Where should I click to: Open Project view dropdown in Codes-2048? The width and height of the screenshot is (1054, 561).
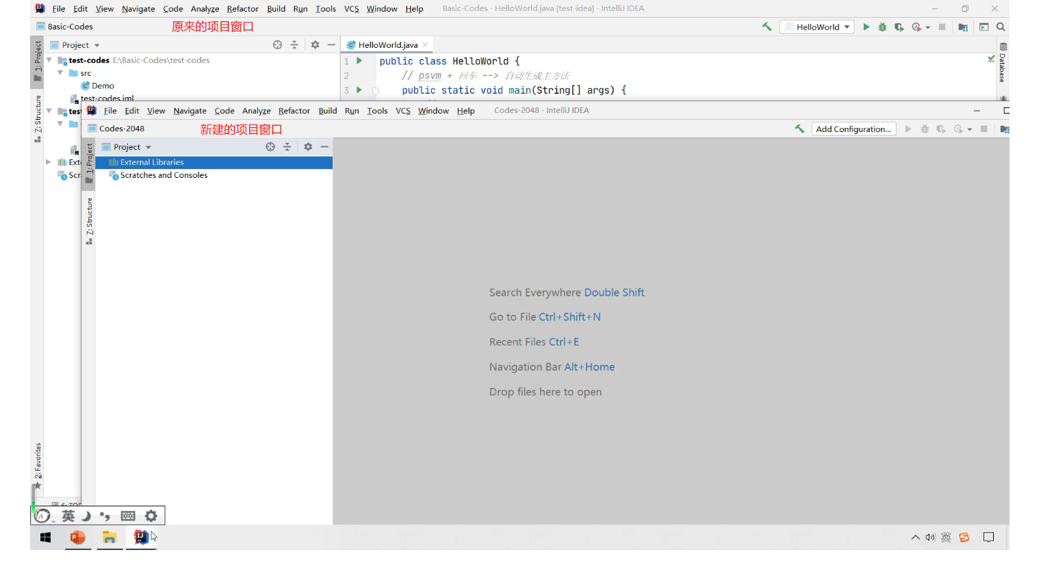point(148,147)
